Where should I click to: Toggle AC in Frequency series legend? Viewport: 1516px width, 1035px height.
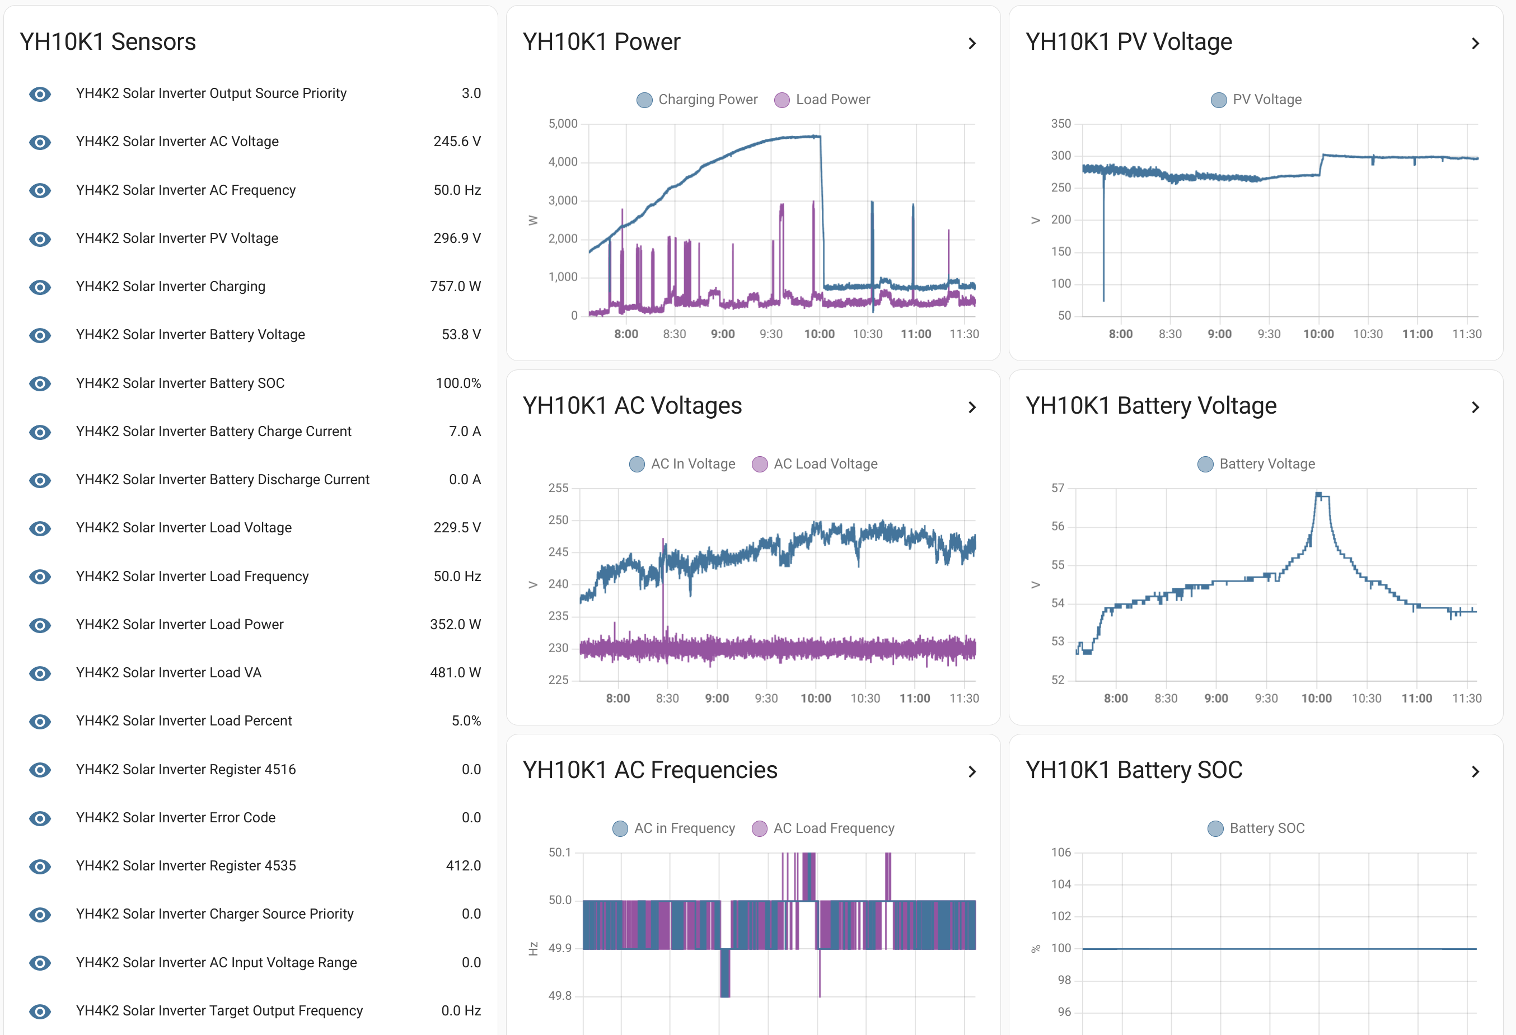(673, 829)
